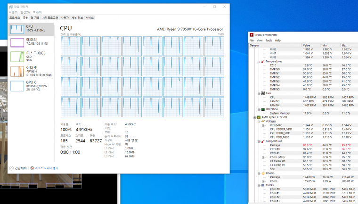Switch to the 프로세스 tab
This screenshot has width=358, height=204.
pos(15,18)
